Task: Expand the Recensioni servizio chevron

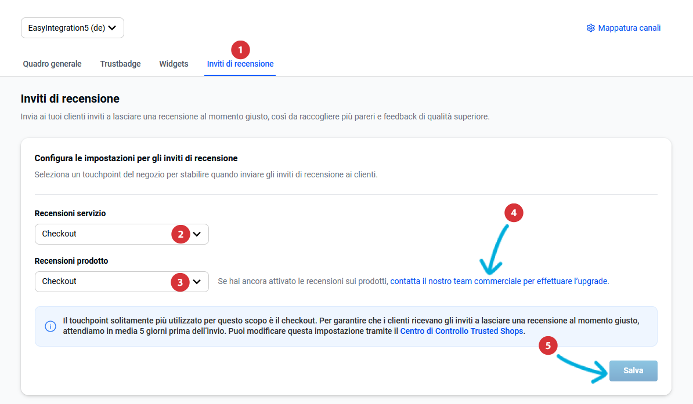Action: 197,234
